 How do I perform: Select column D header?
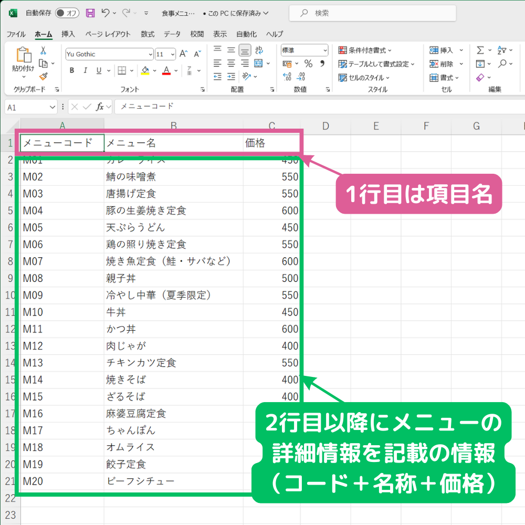pyautogui.click(x=325, y=126)
